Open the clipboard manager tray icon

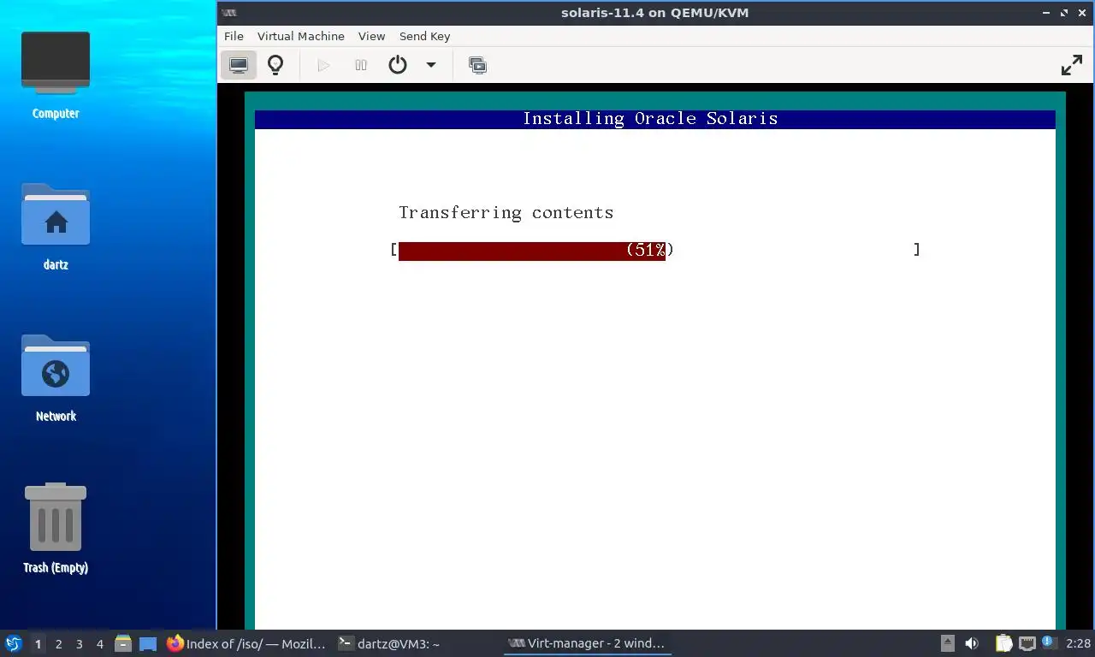1003,643
